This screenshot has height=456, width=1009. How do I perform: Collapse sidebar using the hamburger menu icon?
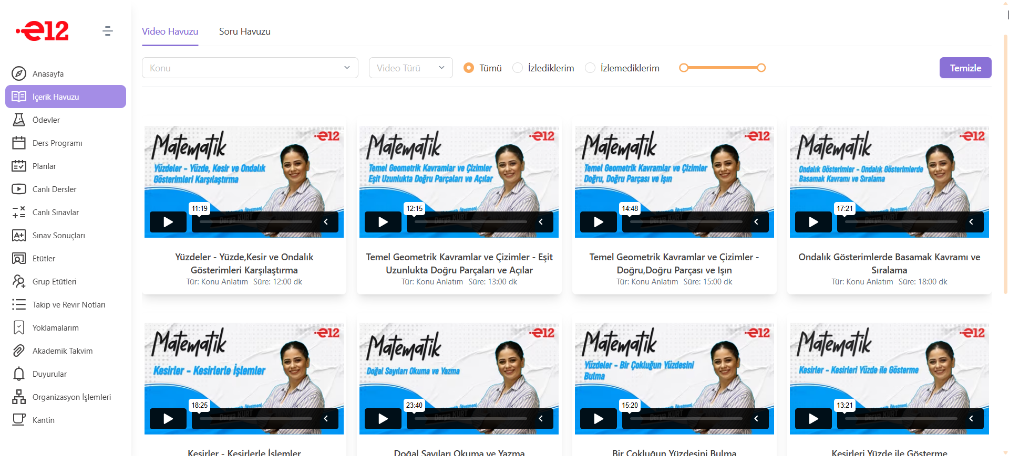(x=108, y=31)
